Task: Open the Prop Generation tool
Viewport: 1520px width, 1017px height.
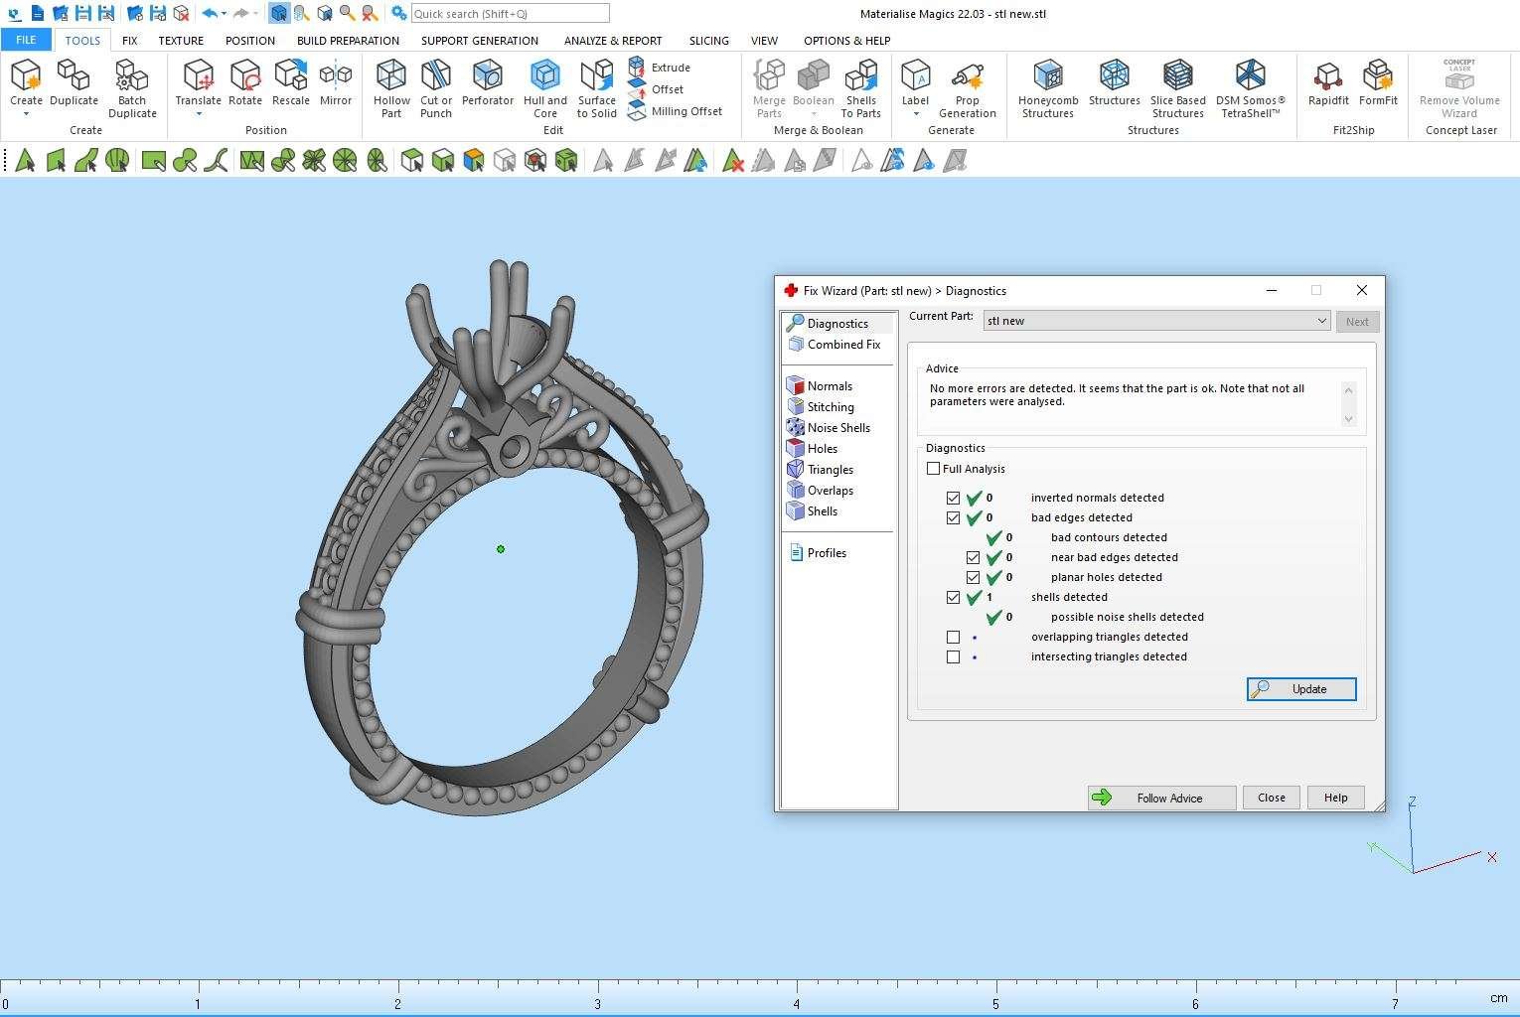Action: 967,87
